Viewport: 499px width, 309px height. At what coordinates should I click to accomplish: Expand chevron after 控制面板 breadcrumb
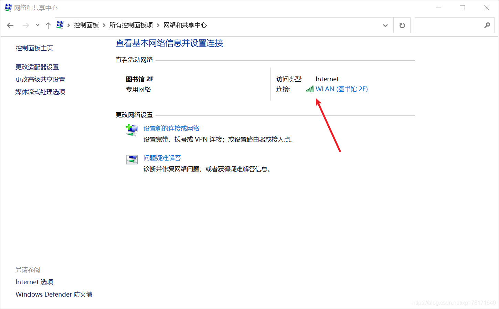[x=104, y=25]
